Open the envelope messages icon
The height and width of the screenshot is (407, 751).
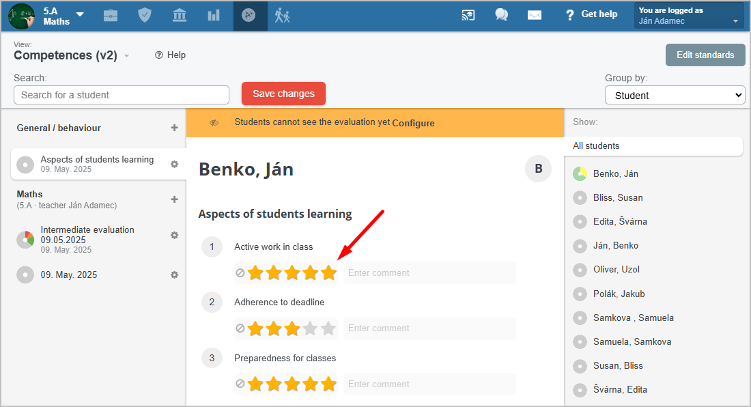(535, 15)
